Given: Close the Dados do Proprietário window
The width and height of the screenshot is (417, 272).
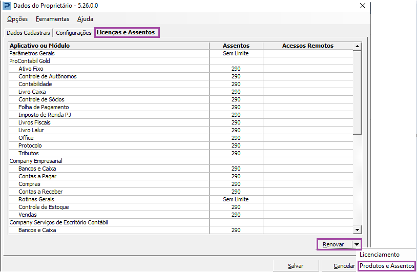Looking at the screenshot, I should (363, 6).
